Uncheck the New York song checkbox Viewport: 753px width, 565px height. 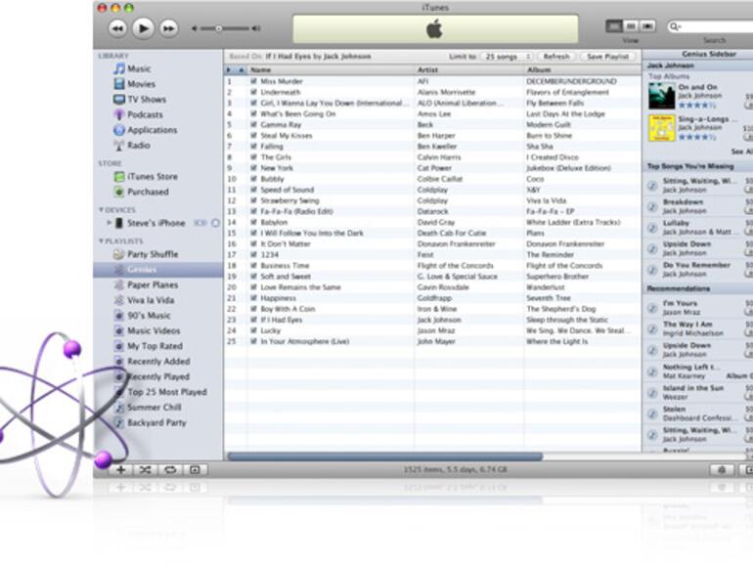click(x=253, y=168)
